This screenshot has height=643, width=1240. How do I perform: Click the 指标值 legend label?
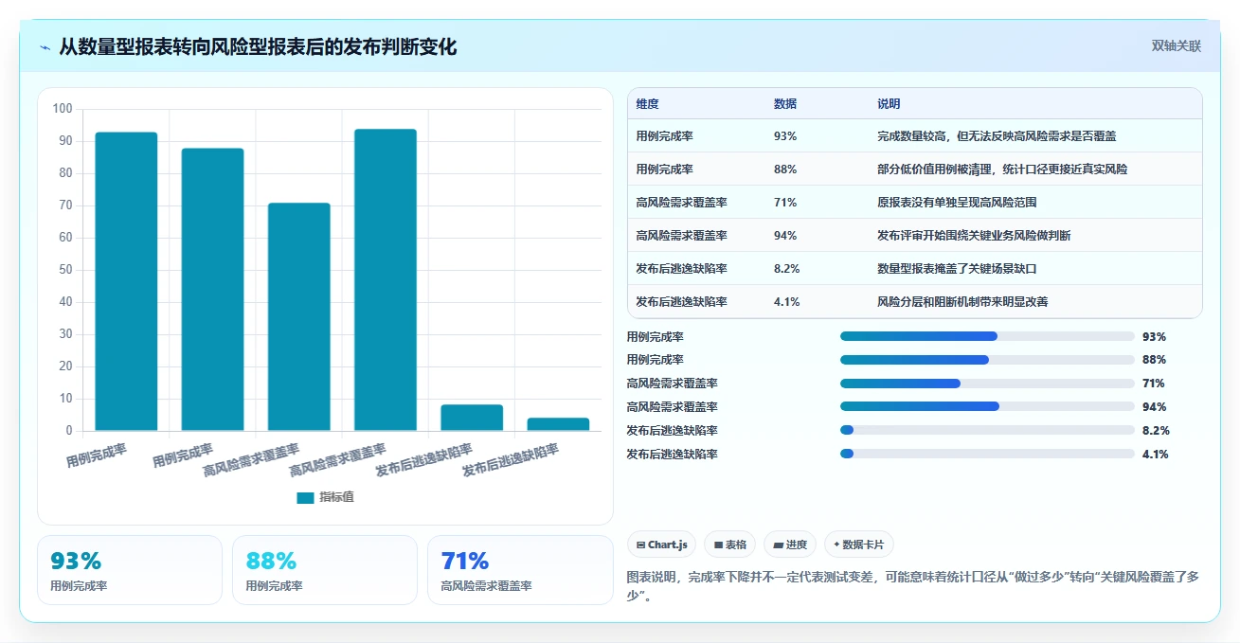(336, 497)
